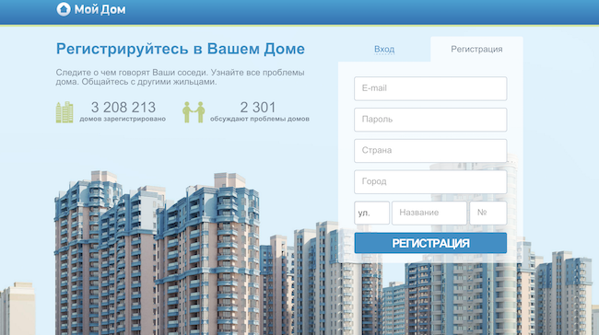Focus the Страна input field
The height and width of the screenshot is (335, 599).
point(430,151)
